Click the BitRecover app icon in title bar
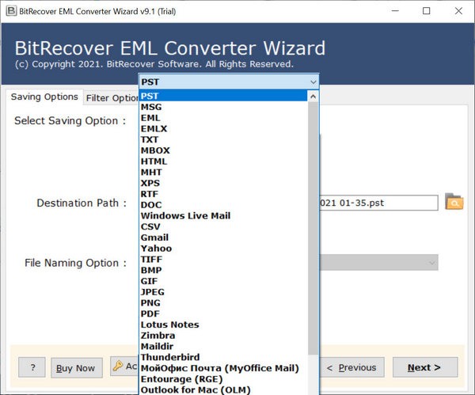475x395 pixels. (x=11, y=11)
